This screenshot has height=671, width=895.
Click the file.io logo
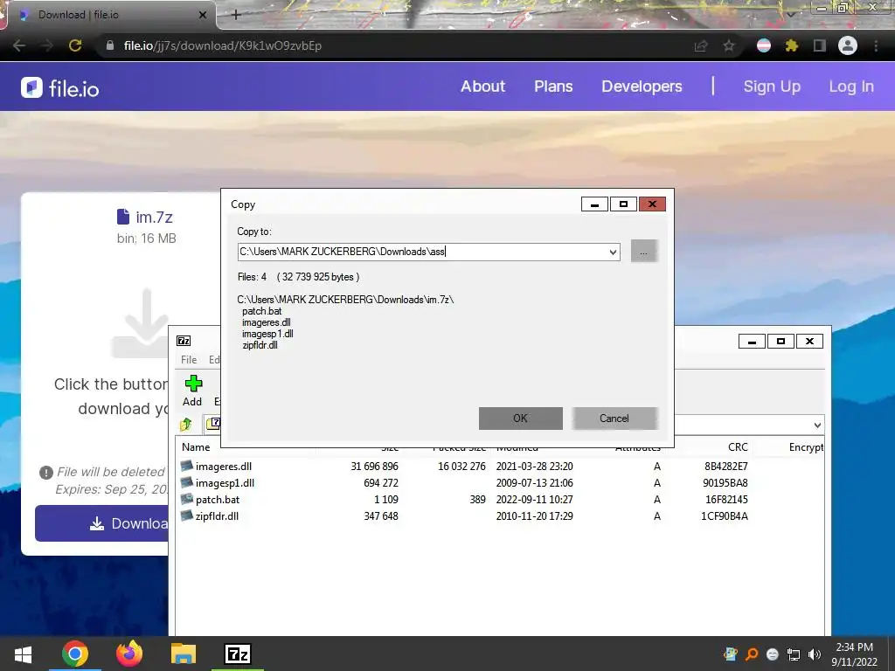[x=60, y=88]
